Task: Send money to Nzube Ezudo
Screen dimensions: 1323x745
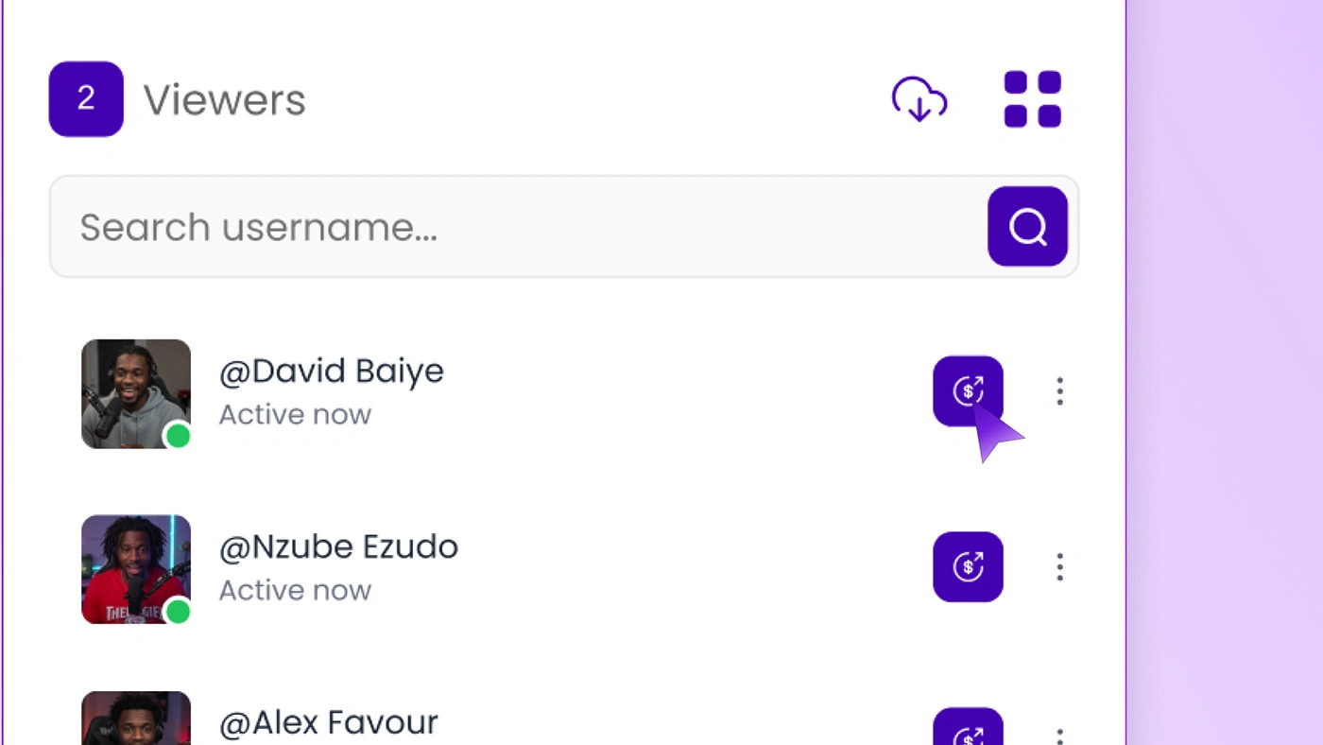Action: click(968, 566)
